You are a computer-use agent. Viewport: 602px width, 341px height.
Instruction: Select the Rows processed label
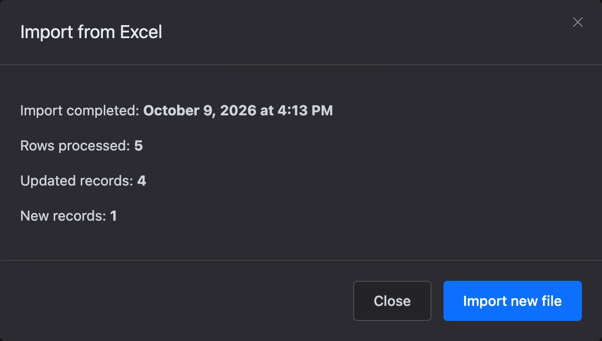75,146
